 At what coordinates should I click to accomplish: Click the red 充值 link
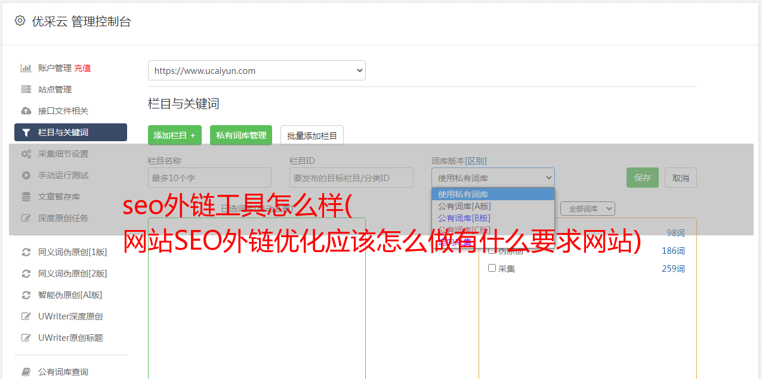click(x=83, y=68)
